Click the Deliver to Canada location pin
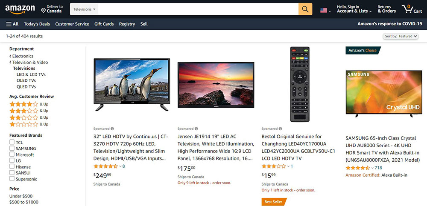This screenshot has width=427, height=206. pos(43,10)
